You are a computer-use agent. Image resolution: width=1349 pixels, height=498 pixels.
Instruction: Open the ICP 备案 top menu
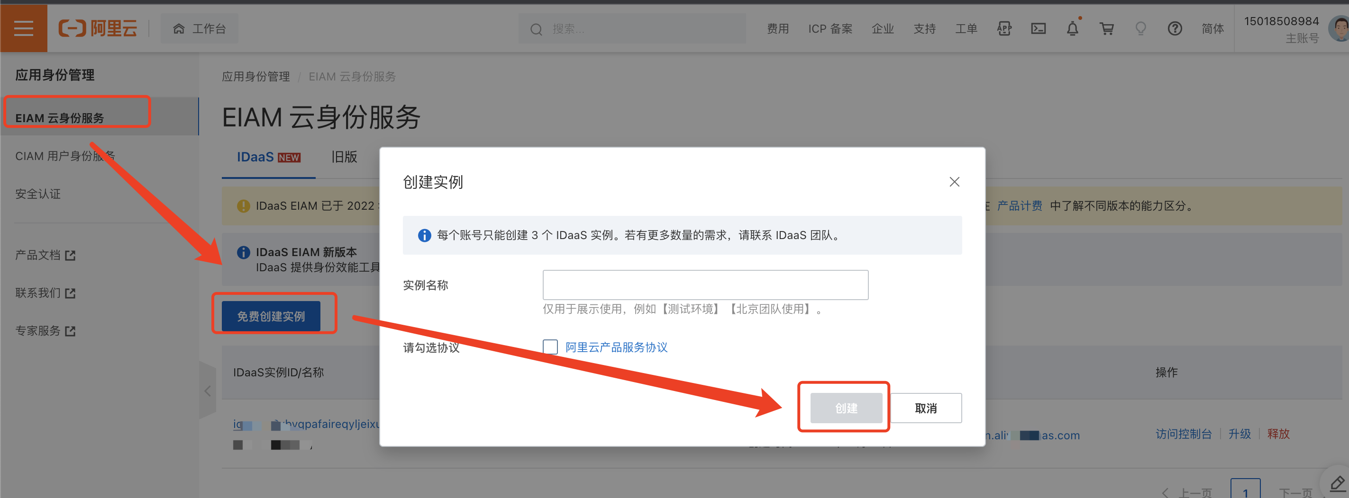click(x=829, y=29)
